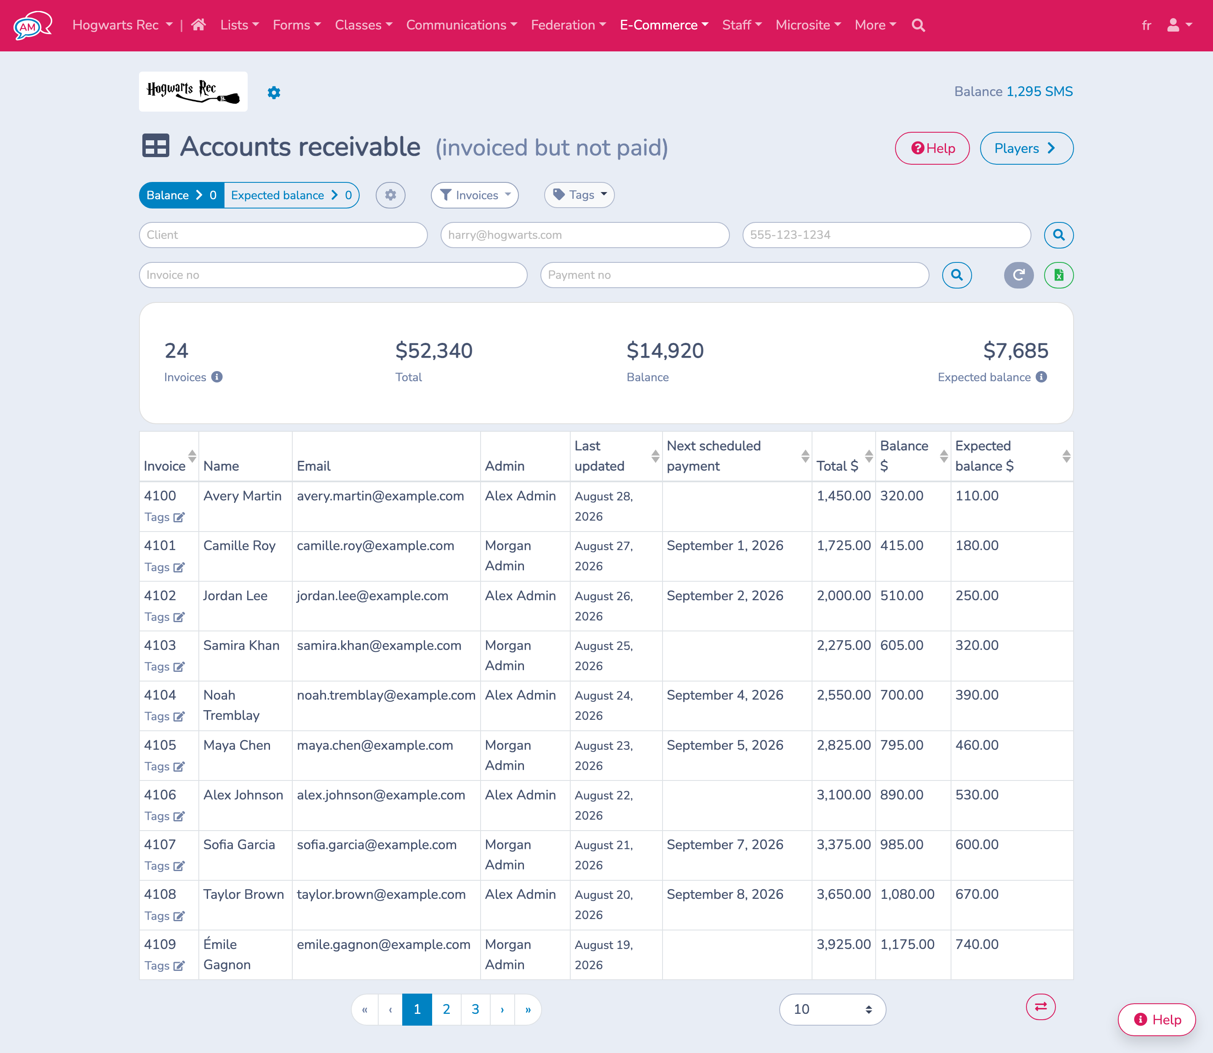Viewport: 1213px width, 1053px height.
Task: Focus the phone field 555-123-1234
Action: coord(886,235)
